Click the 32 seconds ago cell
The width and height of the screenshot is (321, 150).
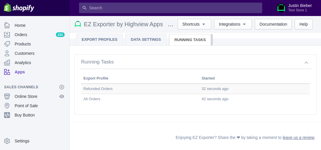(215, 89)
